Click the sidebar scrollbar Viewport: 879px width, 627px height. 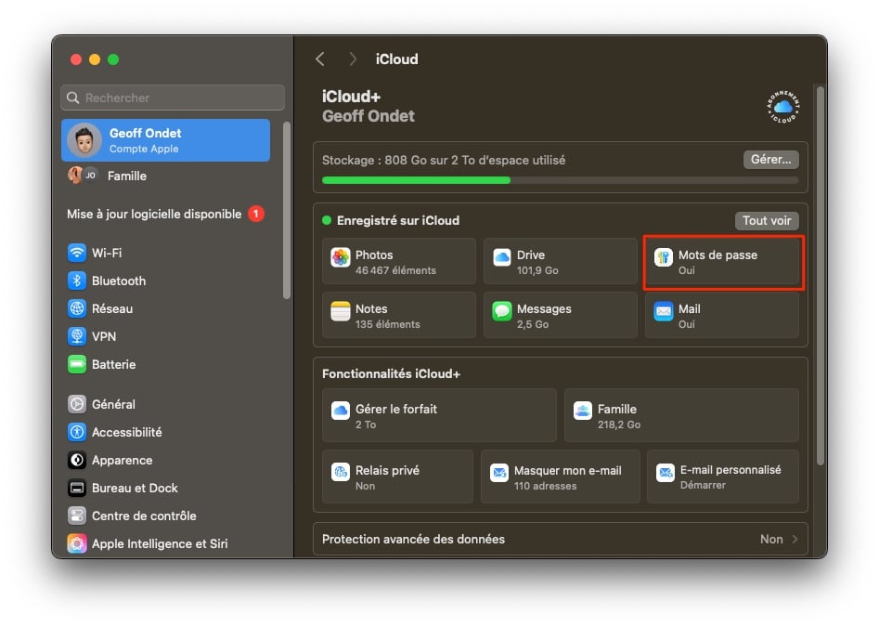(x=287, y=210)
